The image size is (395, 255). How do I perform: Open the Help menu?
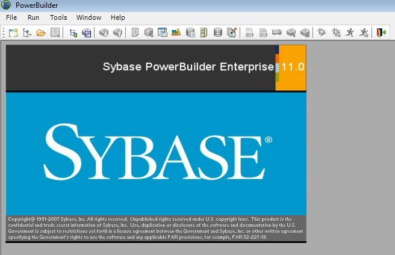coord(118,17)
